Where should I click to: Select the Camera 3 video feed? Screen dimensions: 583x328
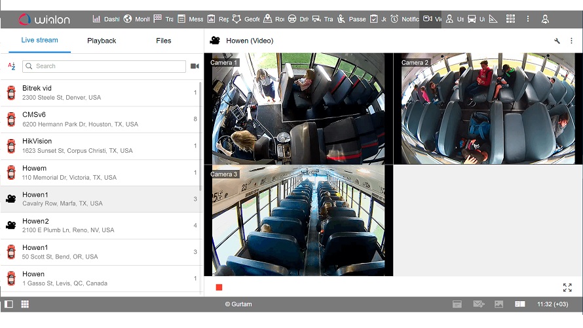tap(298, 220)
